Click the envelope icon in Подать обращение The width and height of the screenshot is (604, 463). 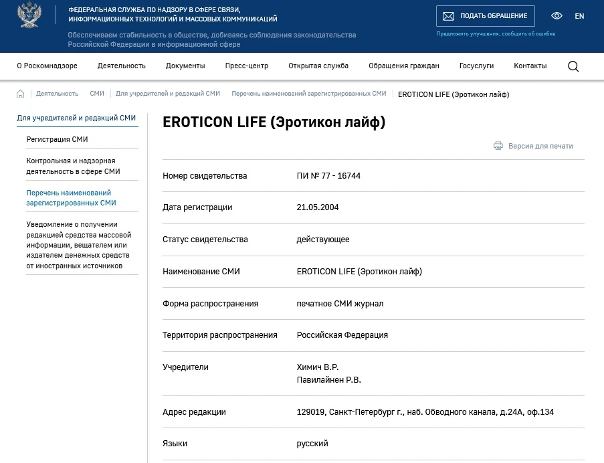tap(448, 16)
